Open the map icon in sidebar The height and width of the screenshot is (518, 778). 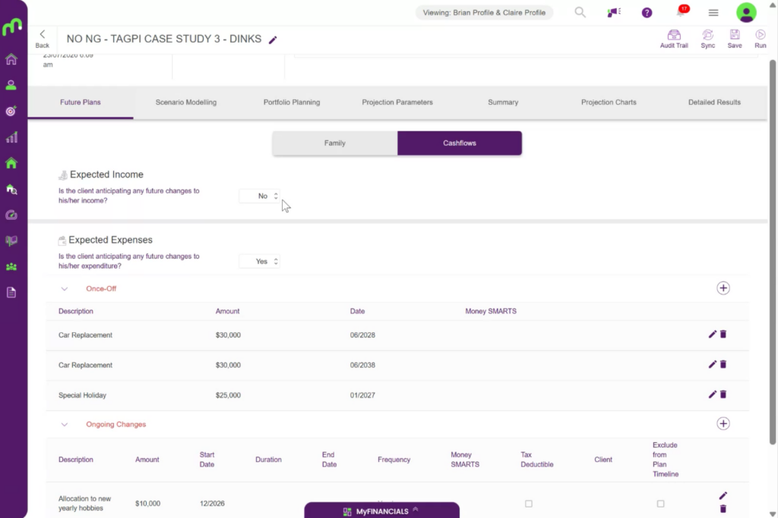tap(11, 240)
